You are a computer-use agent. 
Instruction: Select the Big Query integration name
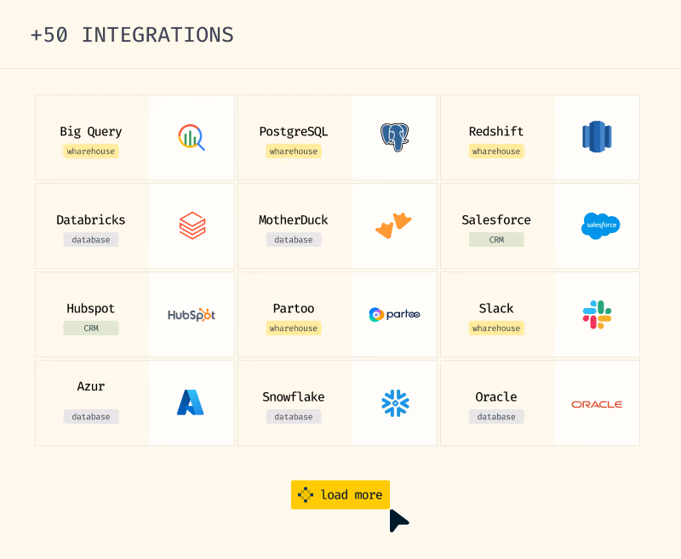click(x=91, y=132)
